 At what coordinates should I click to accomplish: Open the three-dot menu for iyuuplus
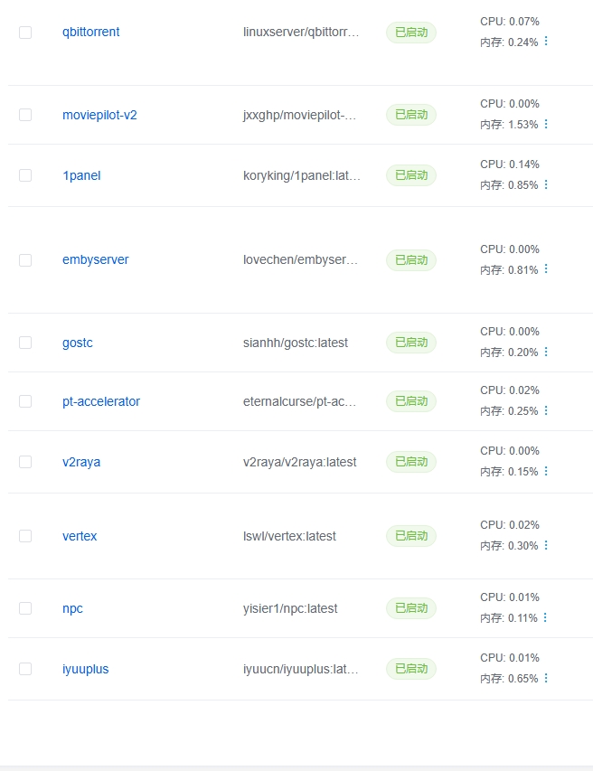point(546,678)
